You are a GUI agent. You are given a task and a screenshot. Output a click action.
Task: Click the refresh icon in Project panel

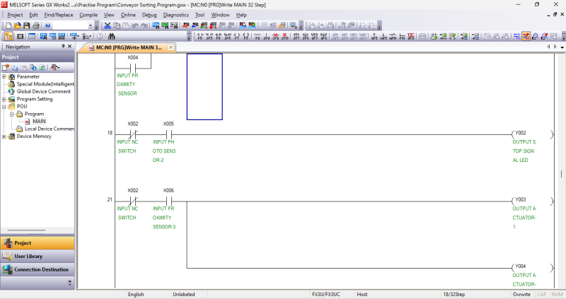pyautogui.click(x=42, y=66)
